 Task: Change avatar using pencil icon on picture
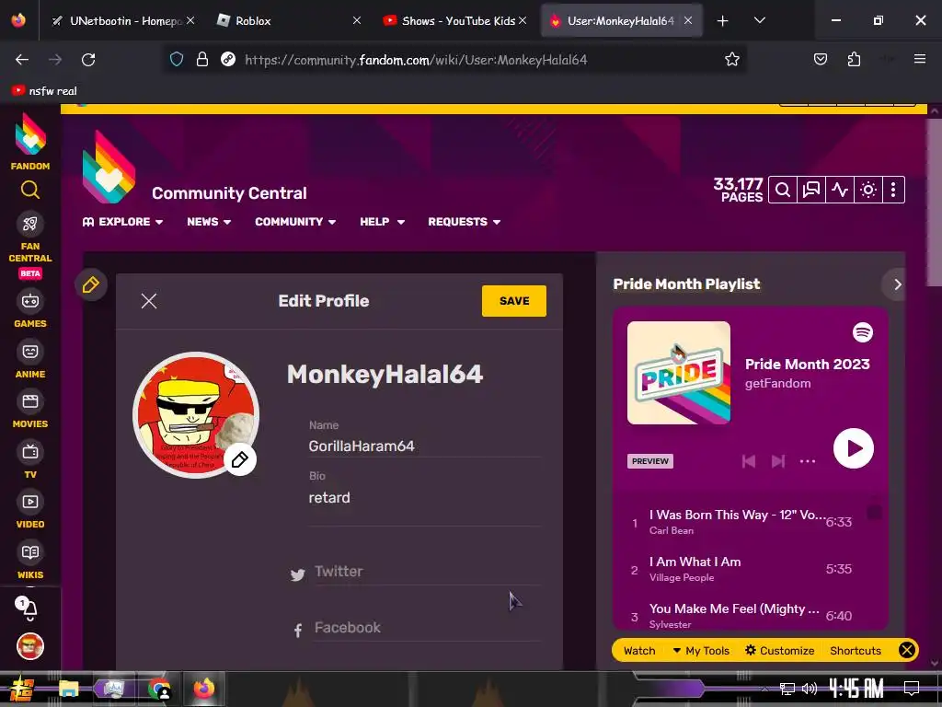click(240, 460)
